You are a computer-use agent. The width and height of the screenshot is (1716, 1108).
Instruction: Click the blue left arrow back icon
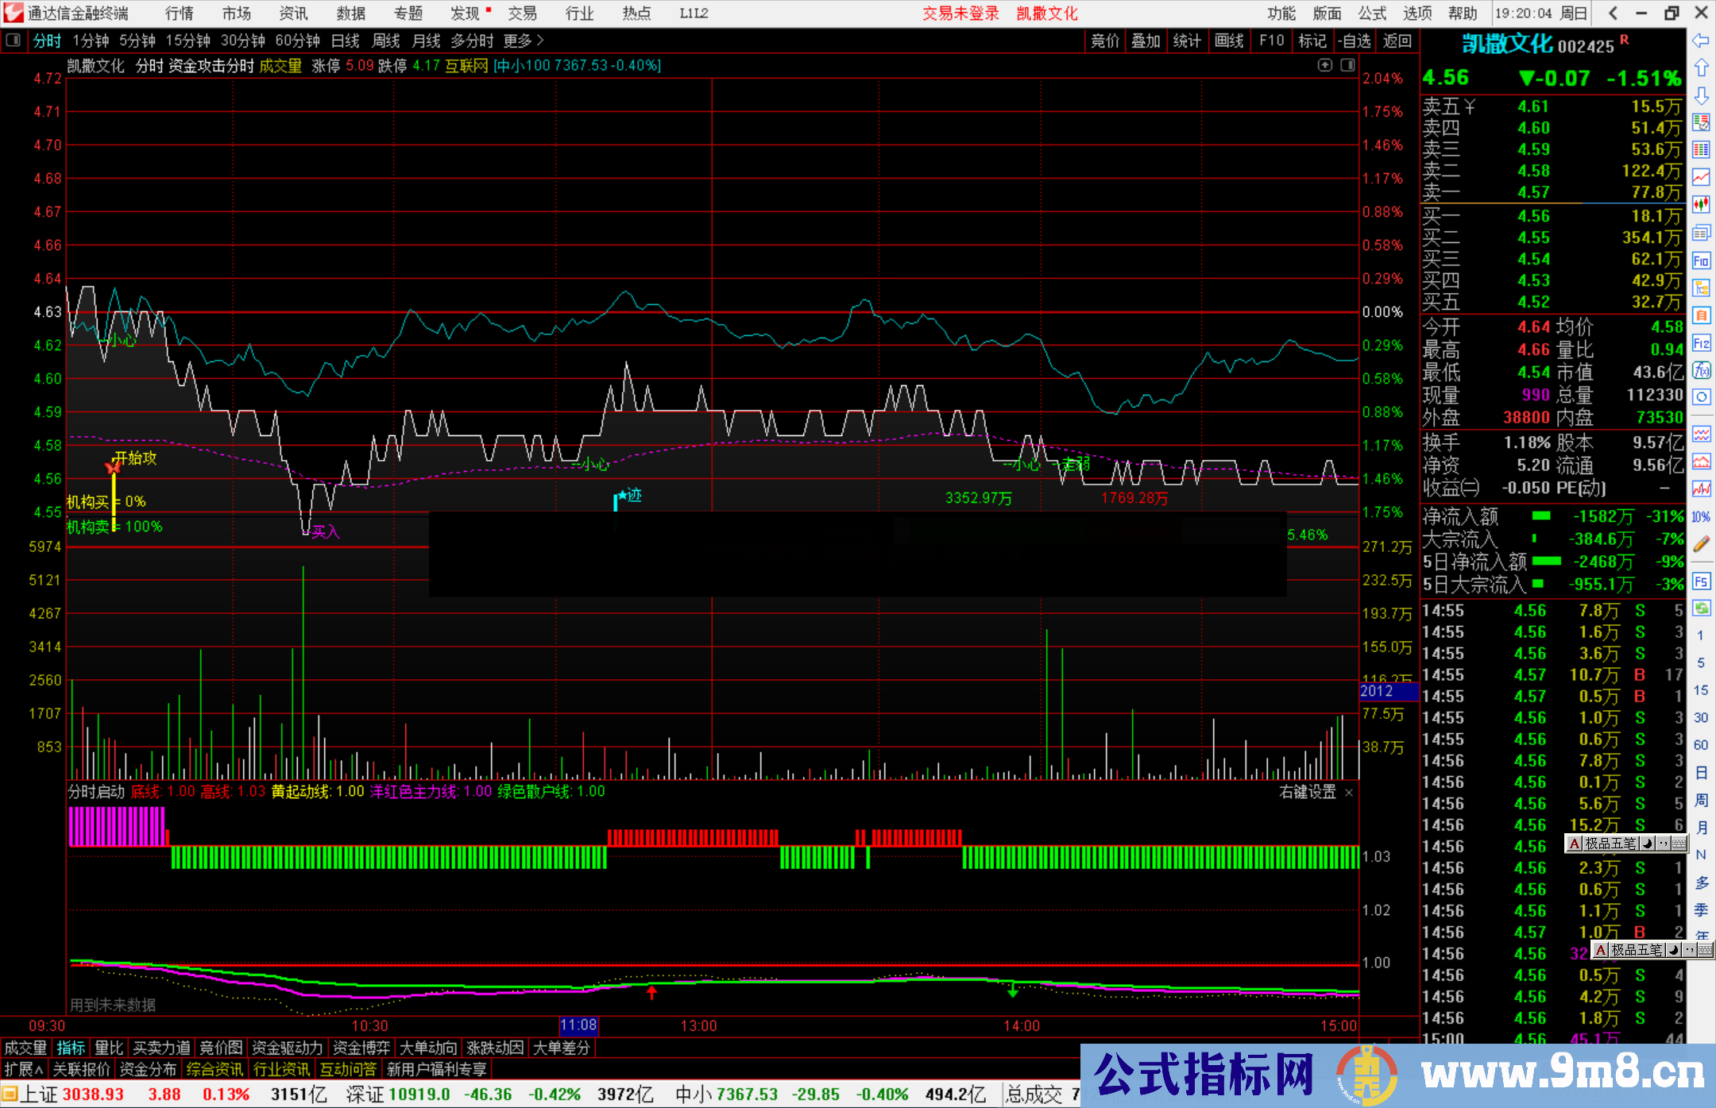click(x=1701, y=41)
